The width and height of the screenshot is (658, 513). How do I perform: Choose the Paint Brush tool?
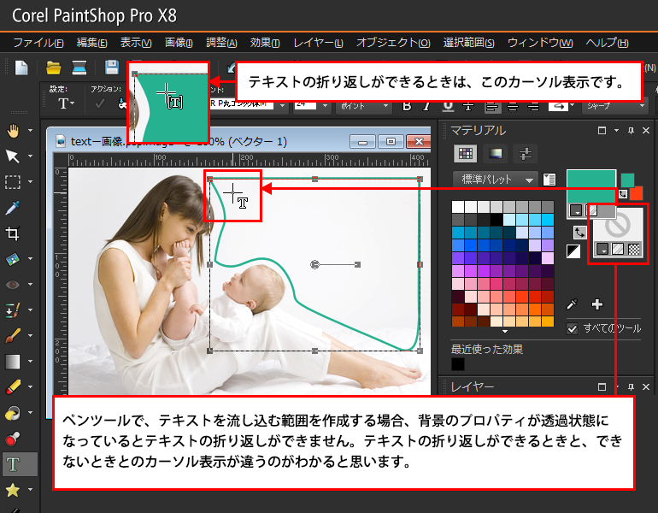tap(13, 336)
